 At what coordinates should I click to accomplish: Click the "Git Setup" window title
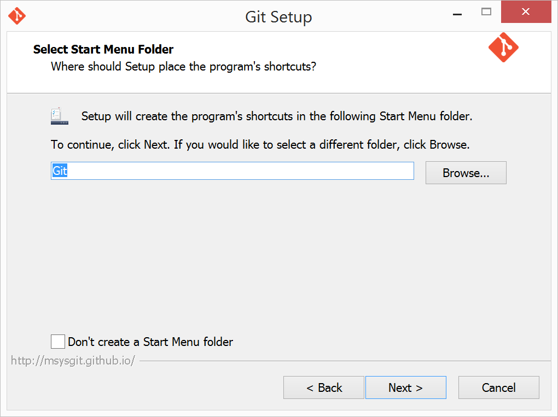point(278,17)
